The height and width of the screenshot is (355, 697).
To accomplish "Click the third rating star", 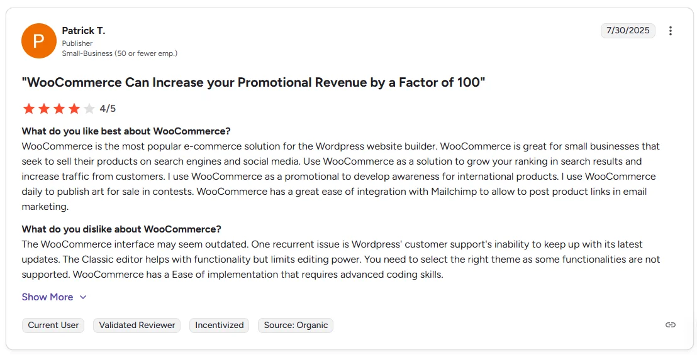I will (x=59, y=109).
